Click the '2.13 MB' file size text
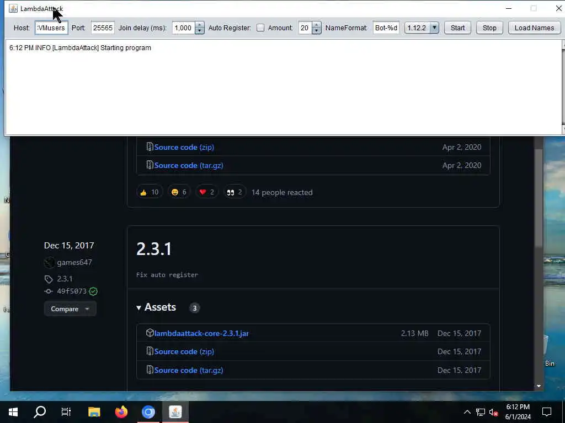 415,333
